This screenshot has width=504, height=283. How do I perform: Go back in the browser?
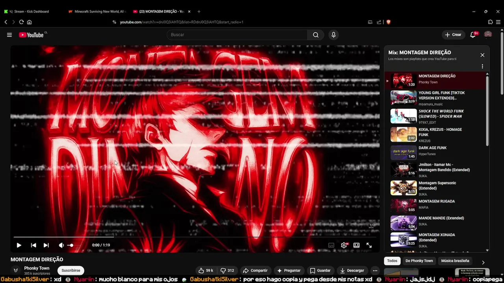pyautogui.click(x=6, y=22)
